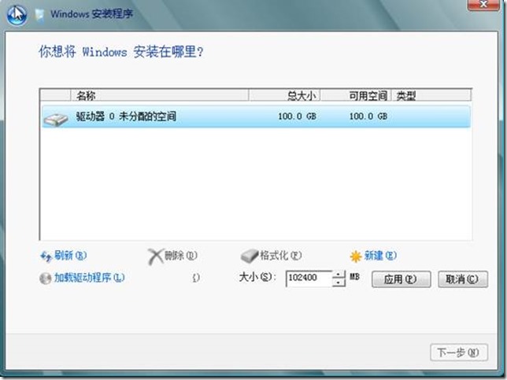
Task: Click the 新建(E) new link
Action: tap(380, 256)
